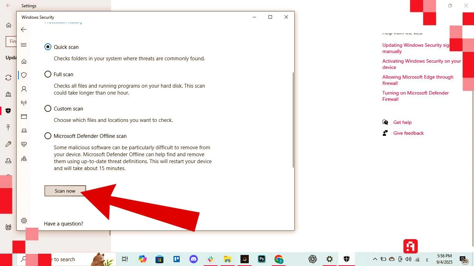474x266 pixels.
Task: Click the Give feedback person icon
Action: click(385, 133)
